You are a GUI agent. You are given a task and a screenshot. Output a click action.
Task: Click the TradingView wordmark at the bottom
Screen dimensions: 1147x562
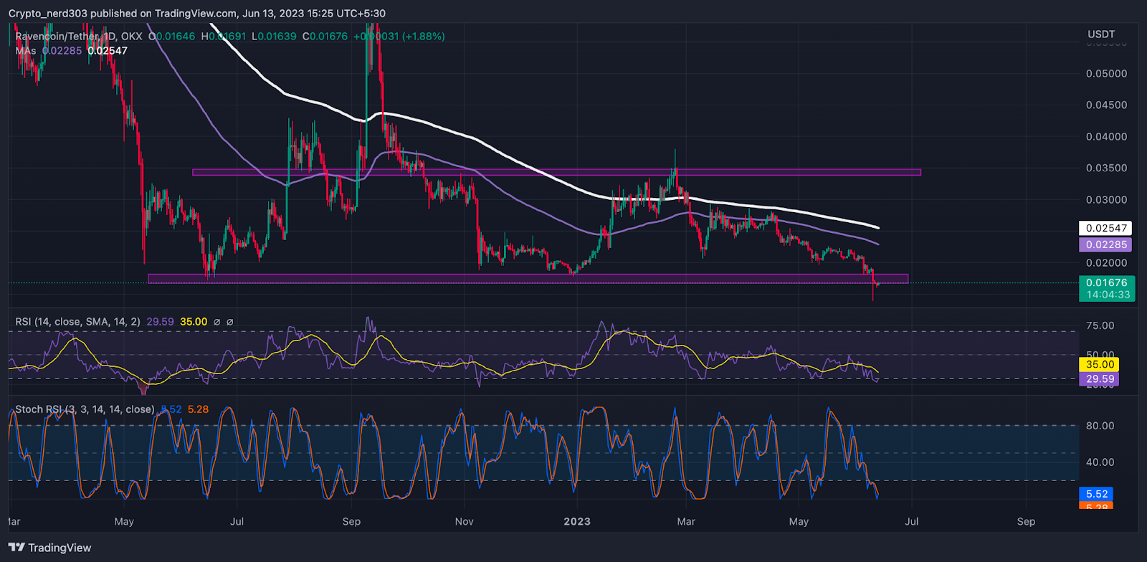(60, 548)
